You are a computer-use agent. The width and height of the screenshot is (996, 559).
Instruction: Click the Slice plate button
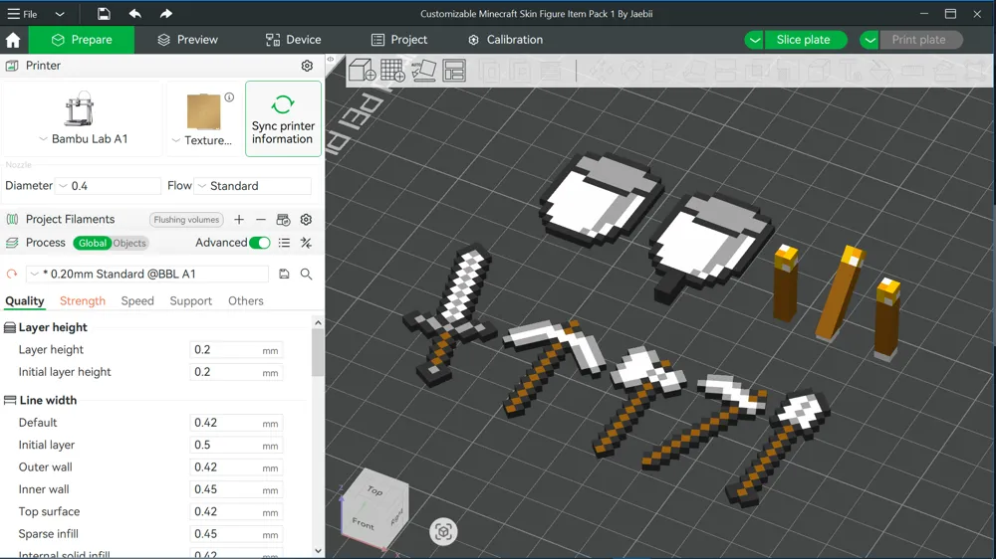(805, 40)
